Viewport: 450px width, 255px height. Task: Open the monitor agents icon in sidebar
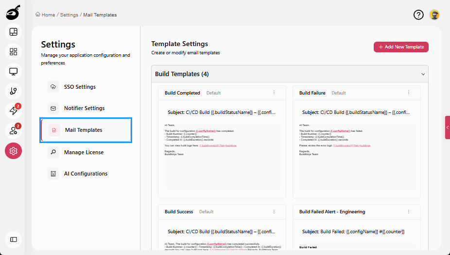[13, 71]
